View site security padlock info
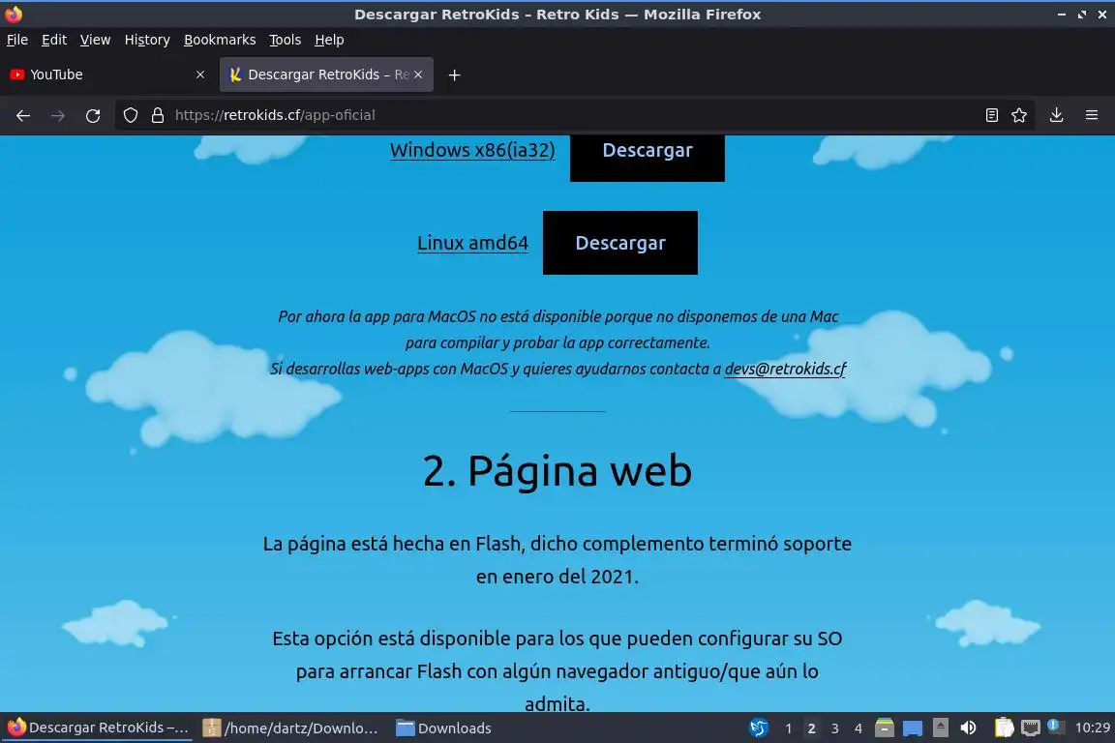 coord(158,115)
